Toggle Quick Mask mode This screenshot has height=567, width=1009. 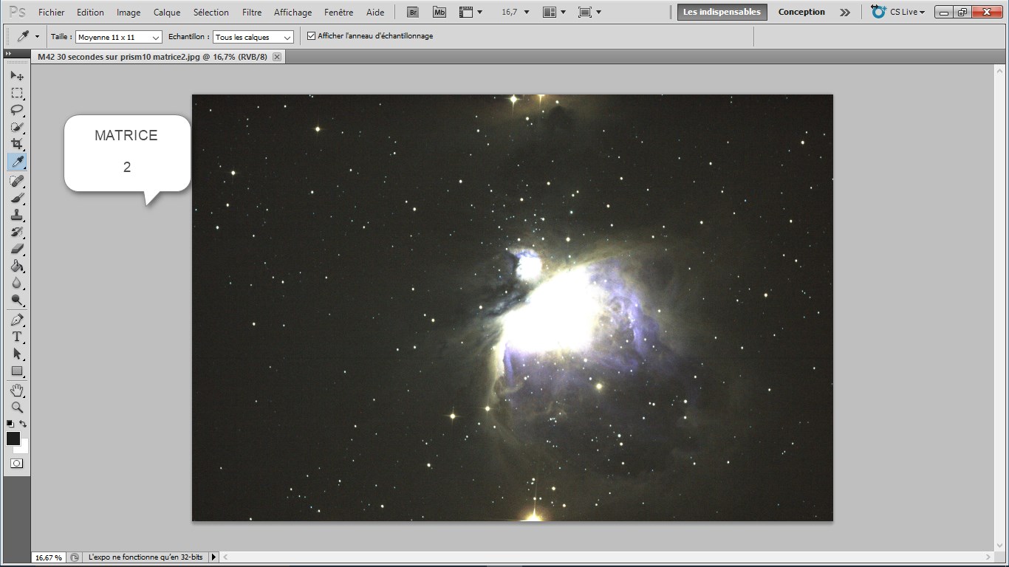(16, 463)
